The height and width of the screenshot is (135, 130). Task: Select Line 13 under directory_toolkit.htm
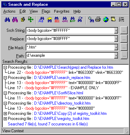(x=51, y=108)
